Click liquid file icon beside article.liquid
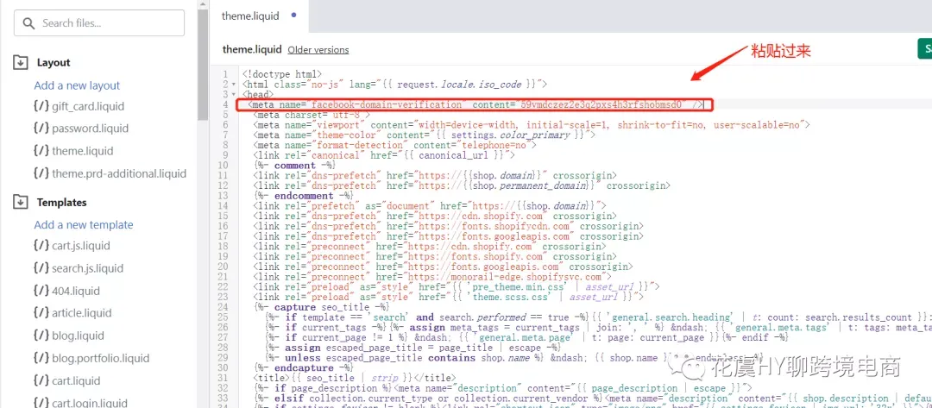932x408 pixels. click(41, 312)
